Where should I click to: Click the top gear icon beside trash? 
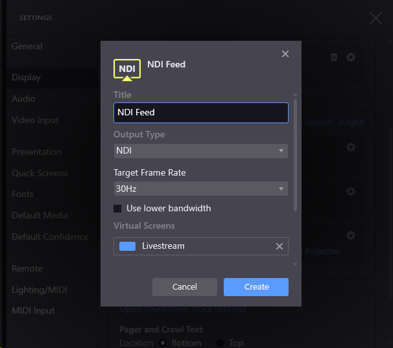[x=351, y=57]
